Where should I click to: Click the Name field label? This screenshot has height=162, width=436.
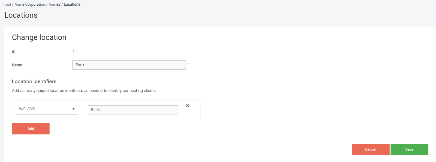point(17,65)
